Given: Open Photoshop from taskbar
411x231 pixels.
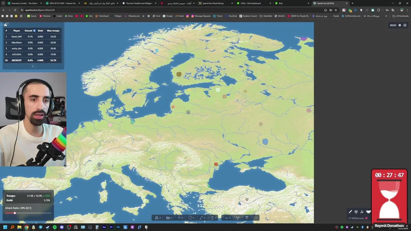Looking at the screenshot, I should coord(118,227).
